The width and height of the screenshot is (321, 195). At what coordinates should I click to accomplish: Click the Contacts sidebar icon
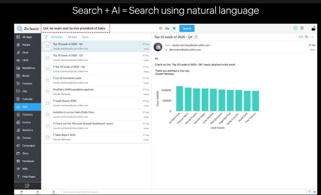[x=18, y=115]
